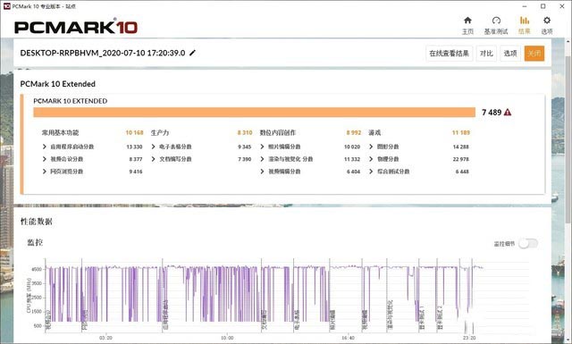Viewport: 572px width, 344px height.
Task: Click the warning triangle beside 7 489
Action: (508, 113)
